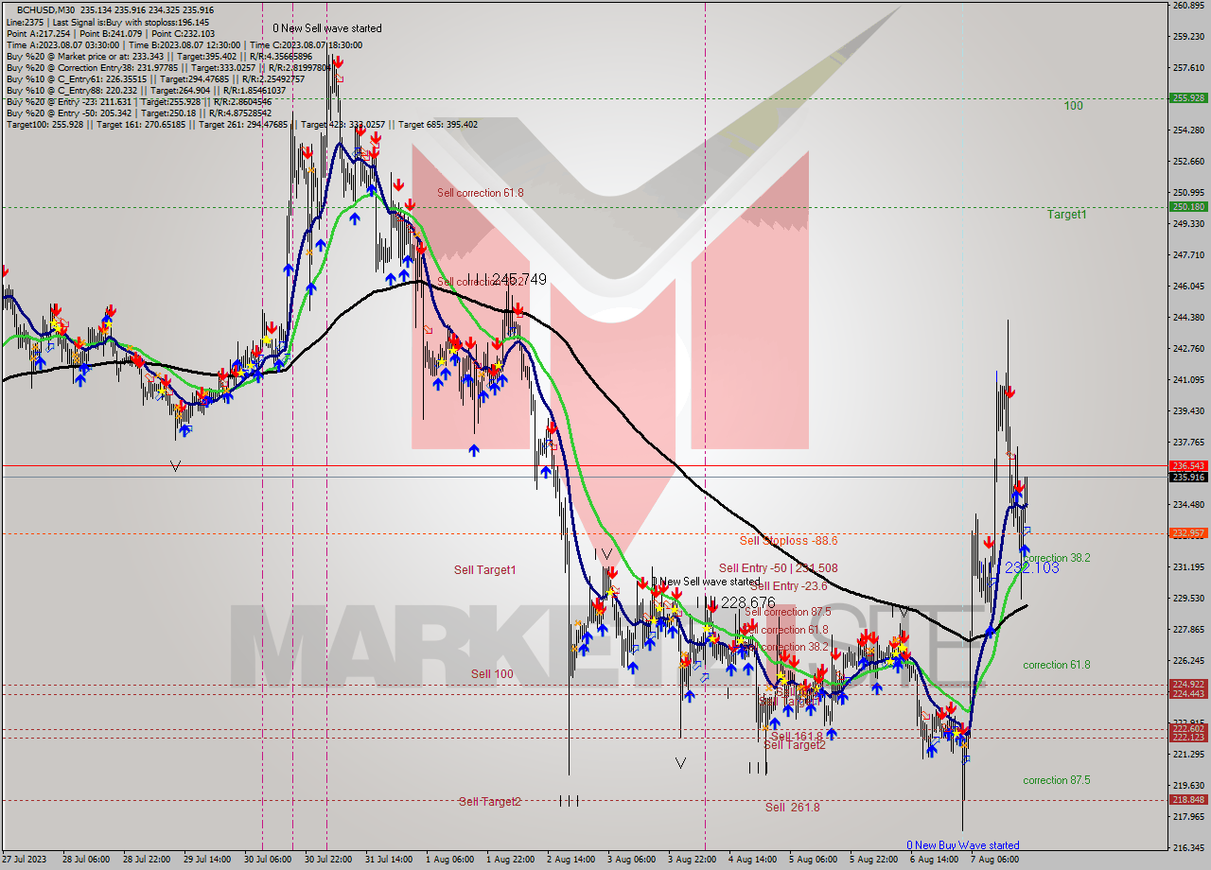Click the 250.180 green price tag
The height and width of the screenshot is (870, 1211).
[x=1188, y=206]
